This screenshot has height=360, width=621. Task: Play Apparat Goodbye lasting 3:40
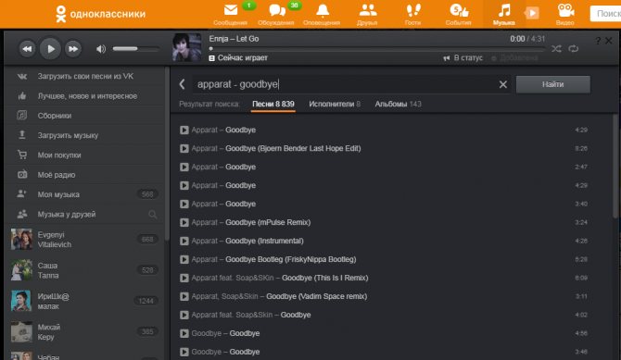(184, 204)
